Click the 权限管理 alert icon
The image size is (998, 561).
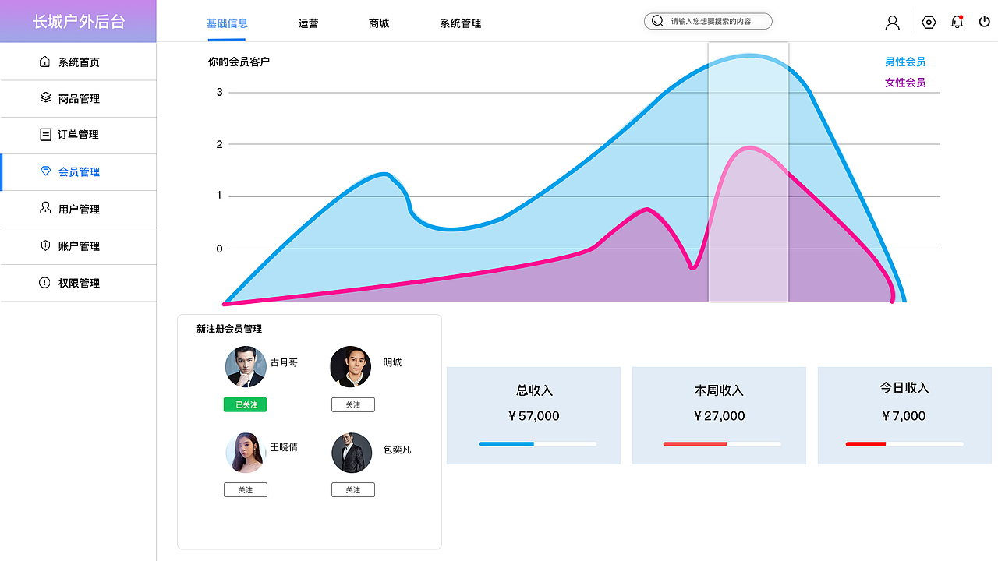44,283
